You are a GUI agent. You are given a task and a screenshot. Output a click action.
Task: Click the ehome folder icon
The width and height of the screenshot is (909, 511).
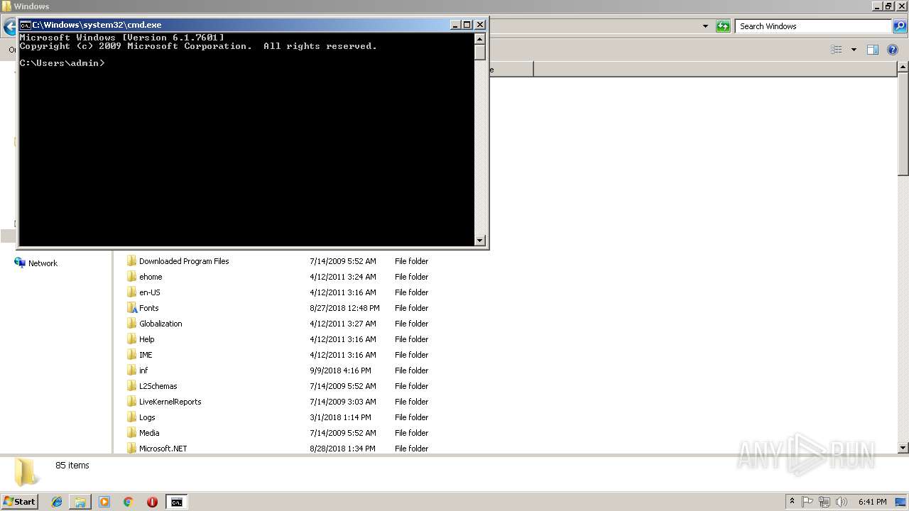pos(132,277)
